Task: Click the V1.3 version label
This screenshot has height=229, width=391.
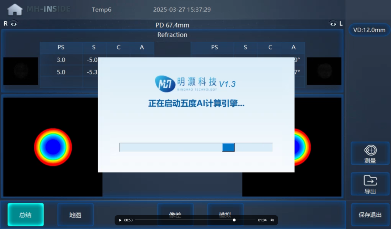Action: click(227, 84)
